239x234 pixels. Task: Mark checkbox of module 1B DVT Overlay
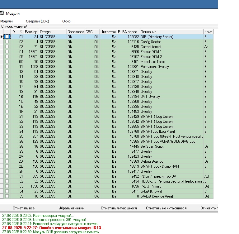[x=7, y=97]
